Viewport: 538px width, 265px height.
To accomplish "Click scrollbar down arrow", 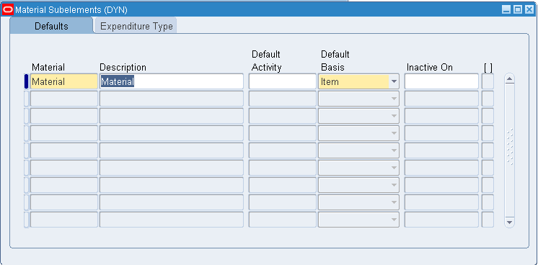I will (510, 222).
